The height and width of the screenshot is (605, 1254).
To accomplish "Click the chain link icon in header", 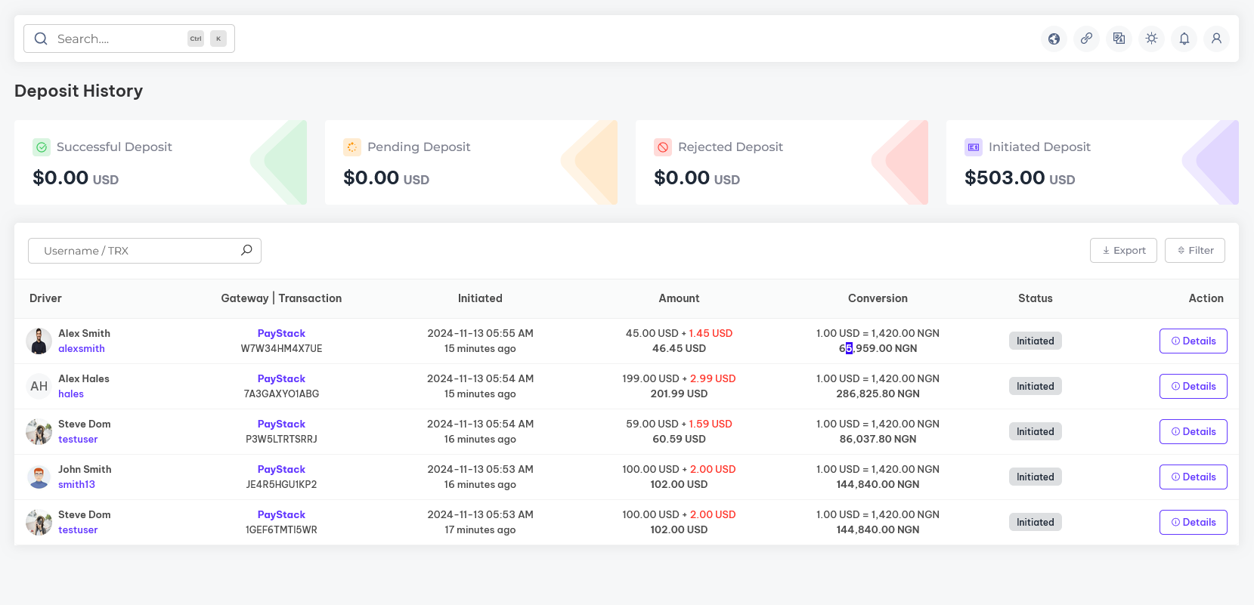I will [x=1086, y=39].
